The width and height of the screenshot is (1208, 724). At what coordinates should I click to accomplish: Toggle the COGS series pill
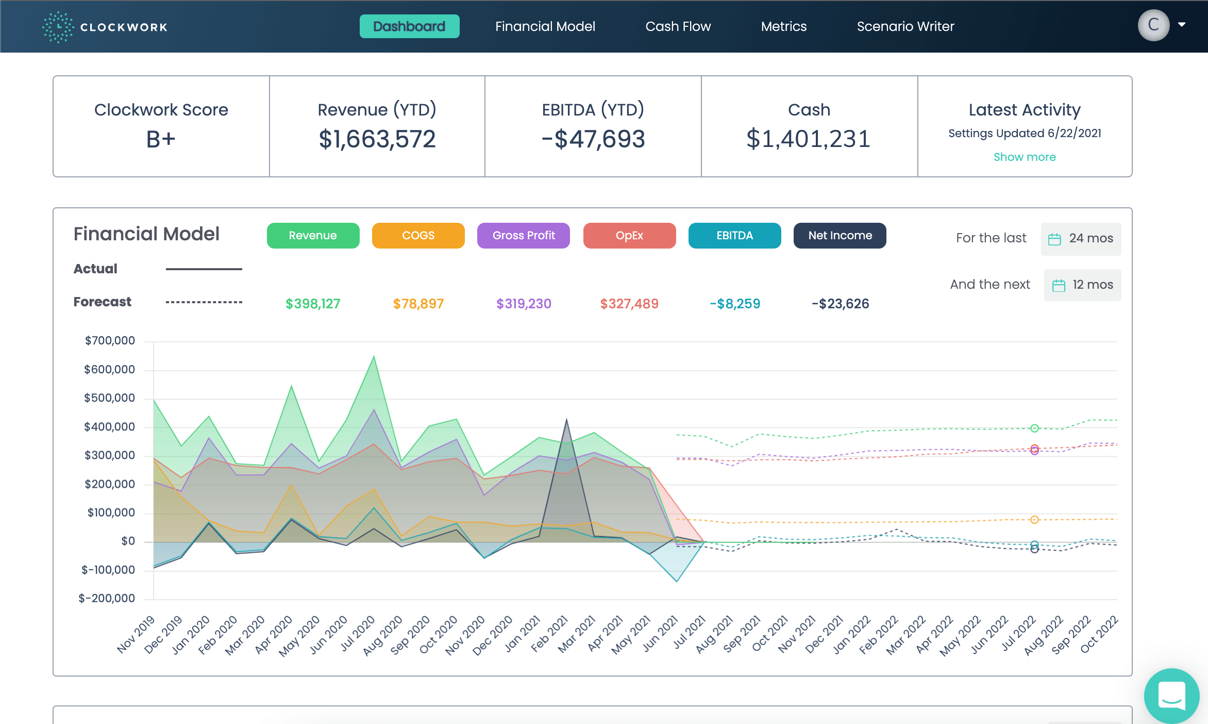click(x=418, y=235)
